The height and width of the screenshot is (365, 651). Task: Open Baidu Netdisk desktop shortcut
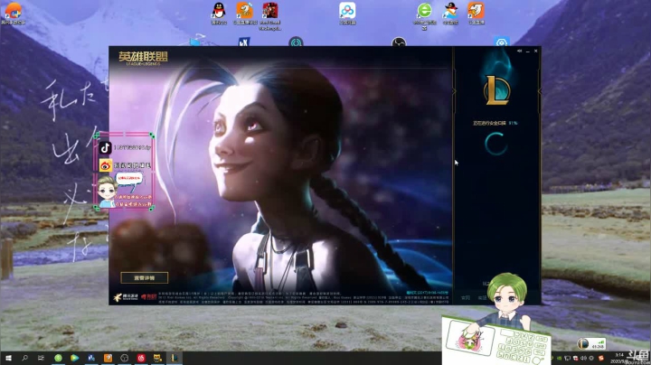347,14
